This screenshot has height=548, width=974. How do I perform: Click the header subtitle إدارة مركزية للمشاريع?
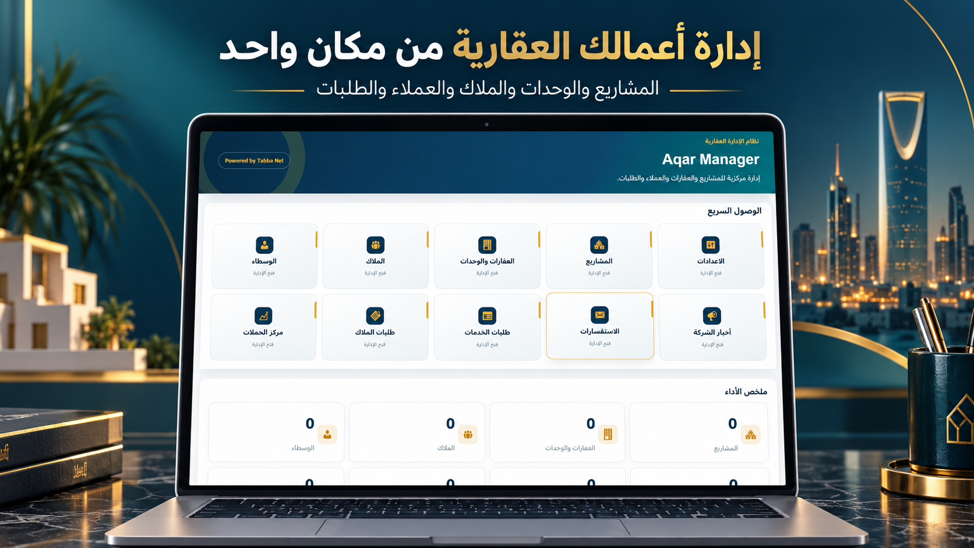[x=689, y=178]
